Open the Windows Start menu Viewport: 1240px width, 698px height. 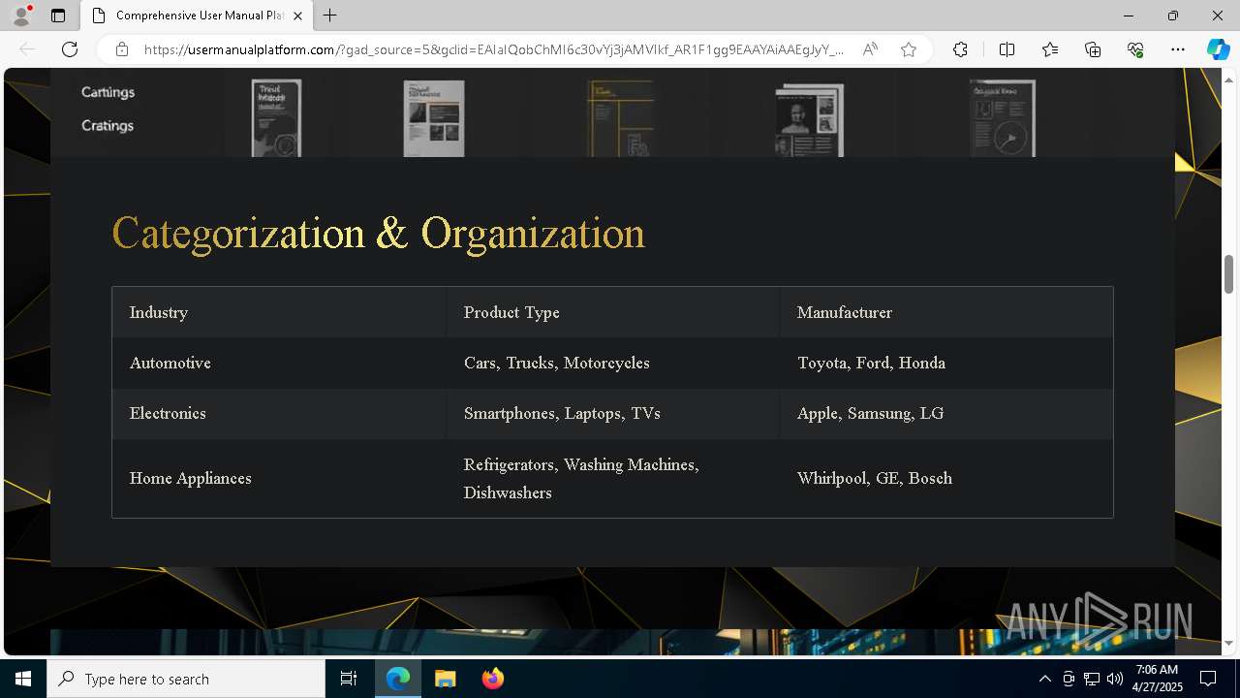click(x=23, y=679)
